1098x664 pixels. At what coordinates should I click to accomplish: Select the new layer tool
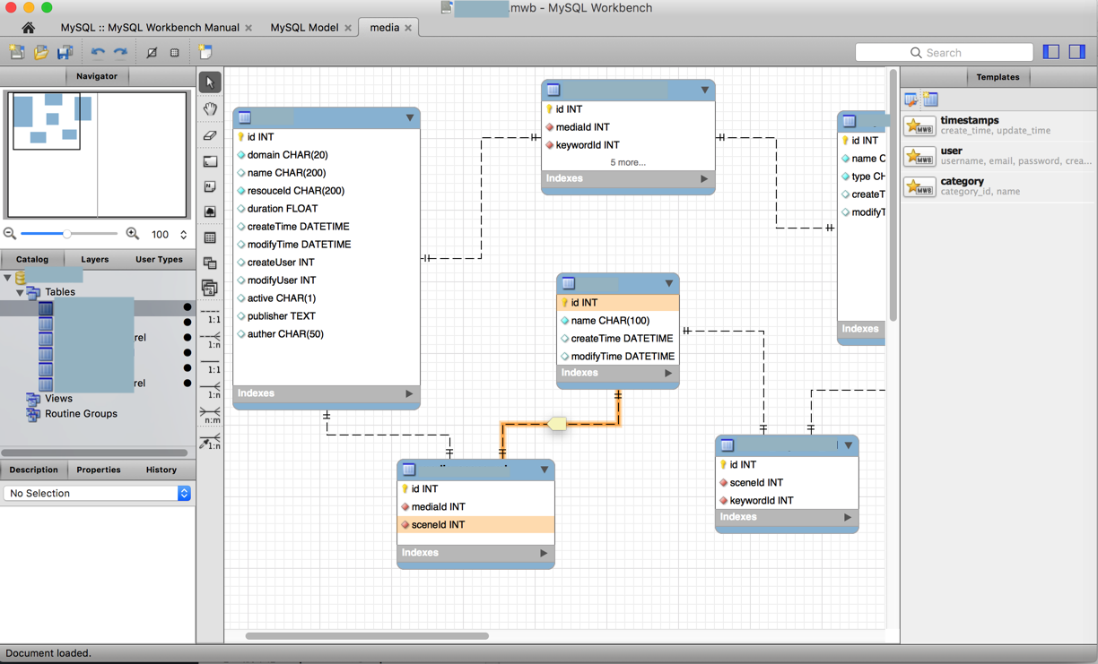pyautogui.click(x=210, y=161)
